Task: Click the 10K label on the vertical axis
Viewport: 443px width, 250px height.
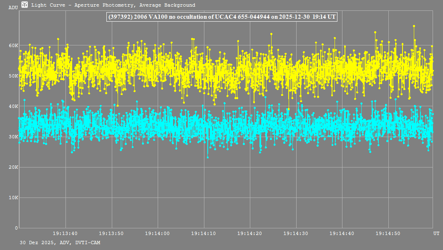Action: click(x=14, y=197)
